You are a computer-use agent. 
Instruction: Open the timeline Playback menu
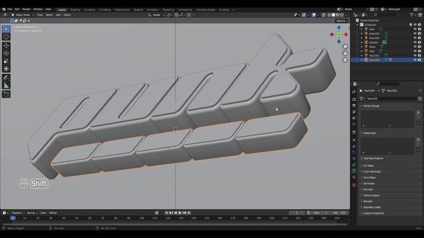pos(18,213)
